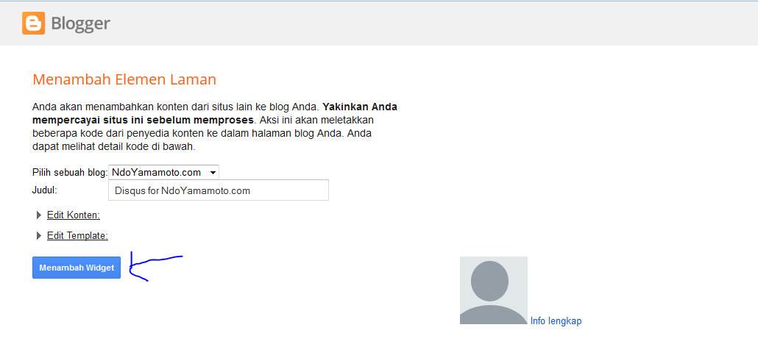Expand the Edit Template triangle
Viewport: 758px width, 358px height.
pos(39,236)
